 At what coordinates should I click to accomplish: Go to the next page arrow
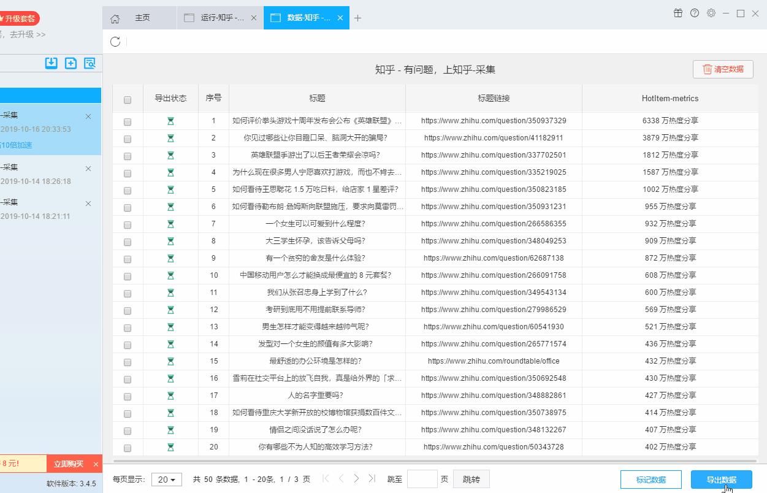(356, 479)
